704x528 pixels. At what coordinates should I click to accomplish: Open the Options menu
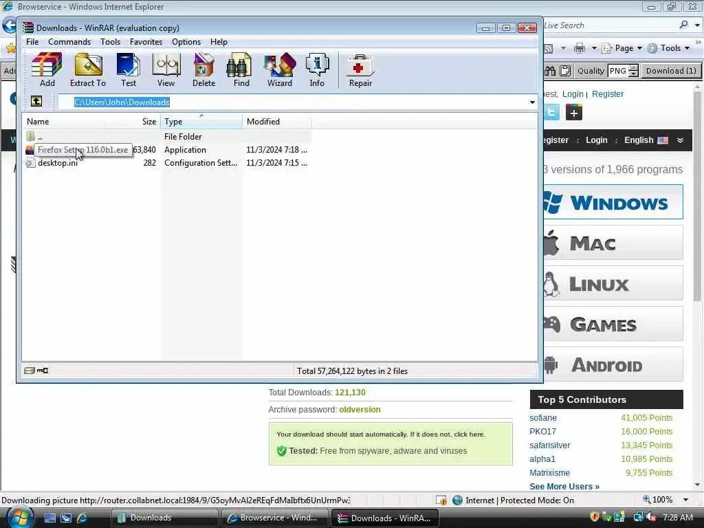pos(186,42)
